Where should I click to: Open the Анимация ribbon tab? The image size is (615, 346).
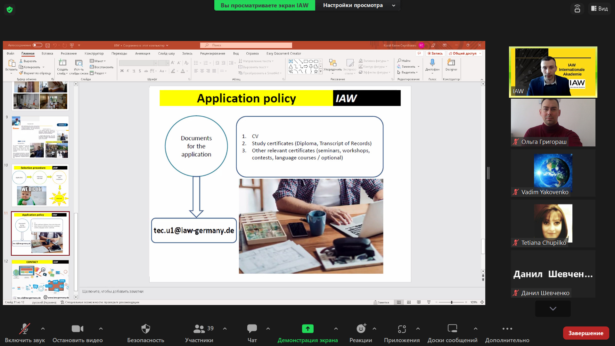[143, 54]
